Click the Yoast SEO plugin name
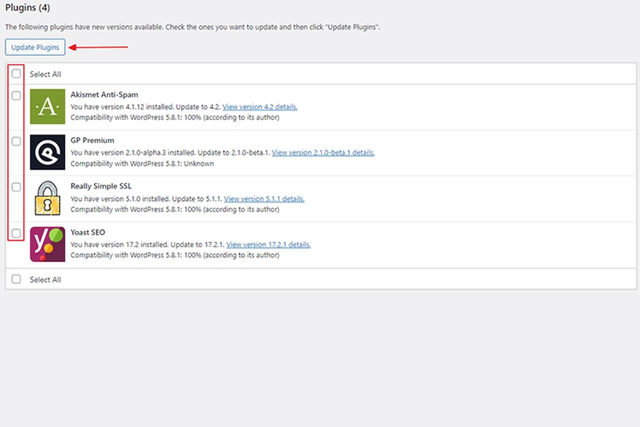The image size is (640, 427). [x=88, y=232]
